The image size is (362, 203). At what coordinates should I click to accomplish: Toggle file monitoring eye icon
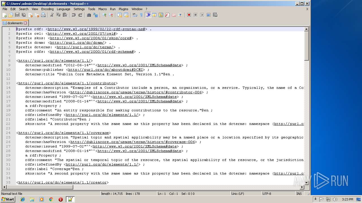[180, 15]
